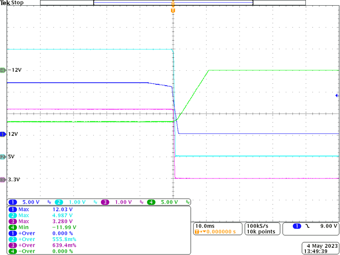Viewport: 340px width, 255px height.
Task: Click the orange trigger position marker at top
Action: 173,10
